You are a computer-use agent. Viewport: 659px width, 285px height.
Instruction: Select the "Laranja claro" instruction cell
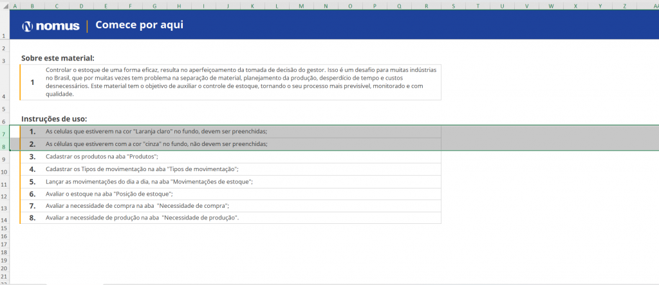[x=156, y=132]
